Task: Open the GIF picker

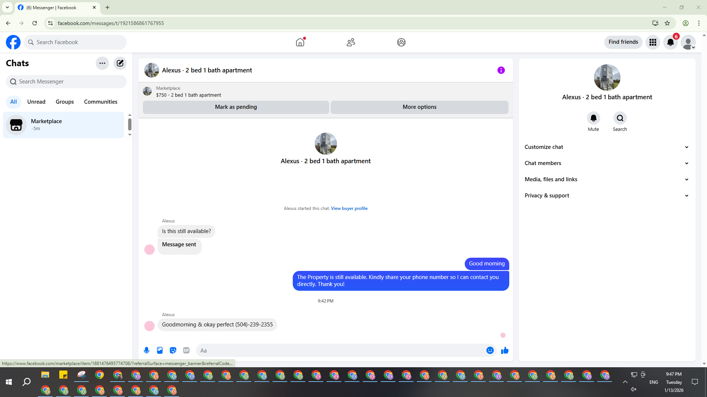Action: tap(186, 350)
